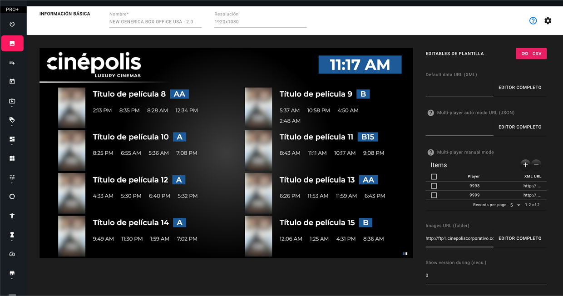Open settings via the gear icon

click(x=548, y=21)
